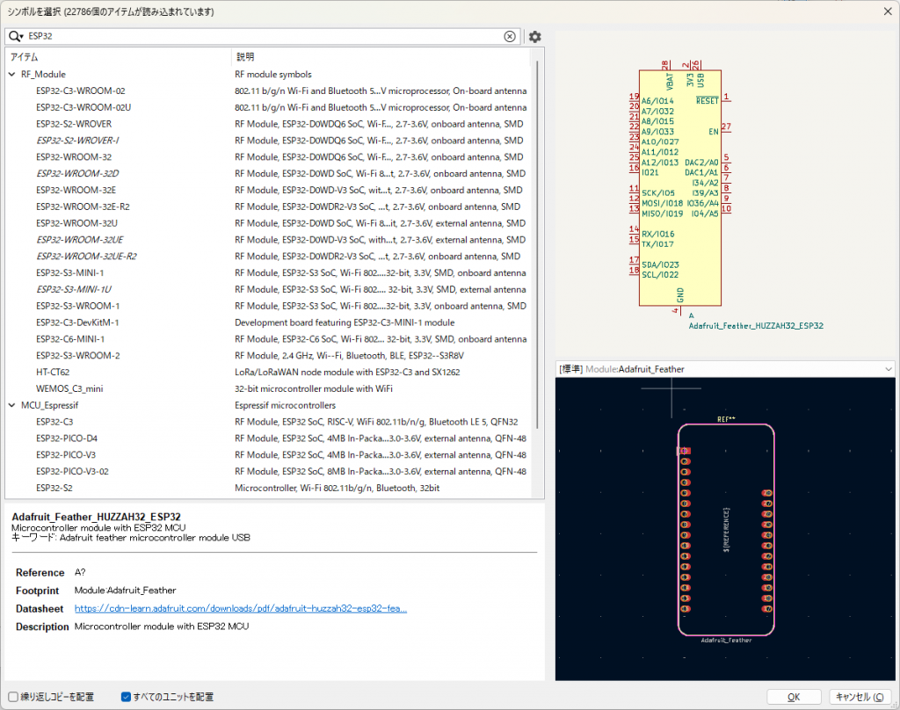Open the Adafruit huzzah32 datasheet link
The image size is (900, 710).
[241, 608]
